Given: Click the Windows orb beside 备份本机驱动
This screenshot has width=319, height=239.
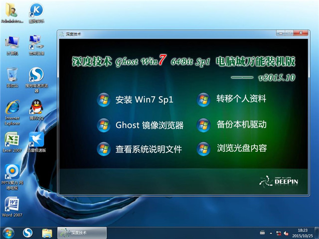Looking at the screenshot, I should tap(203, 125).
